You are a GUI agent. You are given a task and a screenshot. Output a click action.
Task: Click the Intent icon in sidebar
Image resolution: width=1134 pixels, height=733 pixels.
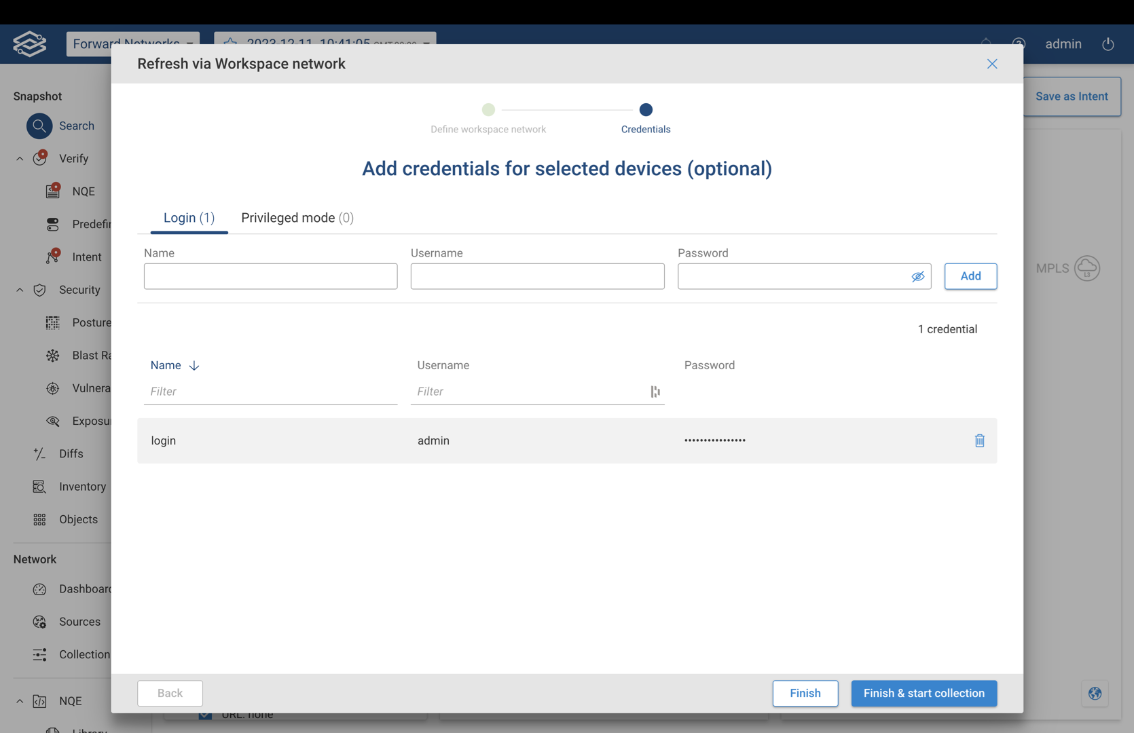(x=53, y=257)
